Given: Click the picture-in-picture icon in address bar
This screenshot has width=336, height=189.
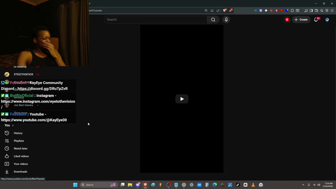Looking at the screenshot, I should tap(212, 10).
